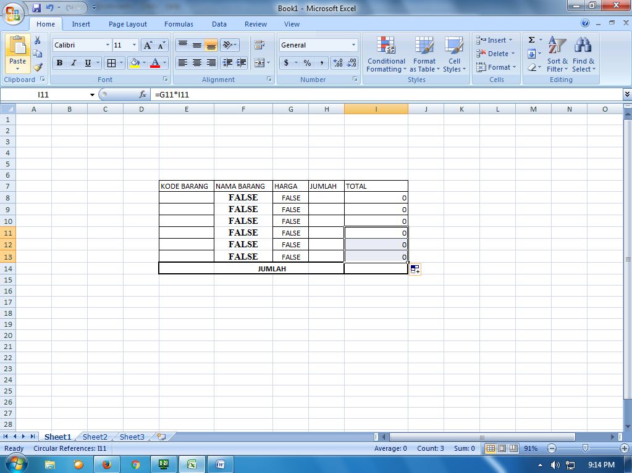
Task: Click the Increase Decimal icon
Action: (337, 63)
